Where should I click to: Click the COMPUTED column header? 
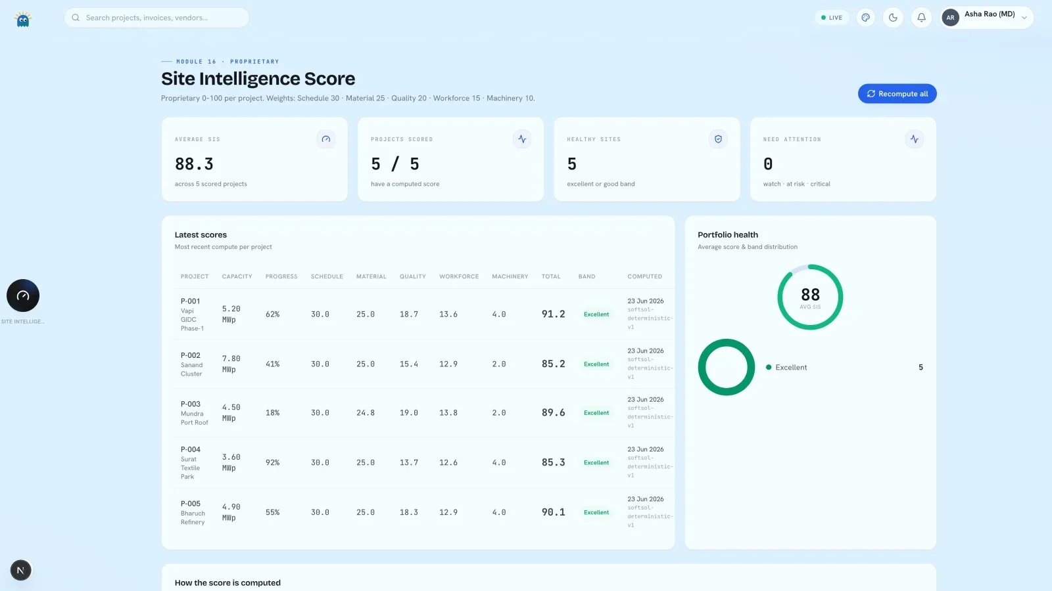click(x=644, y=276)
